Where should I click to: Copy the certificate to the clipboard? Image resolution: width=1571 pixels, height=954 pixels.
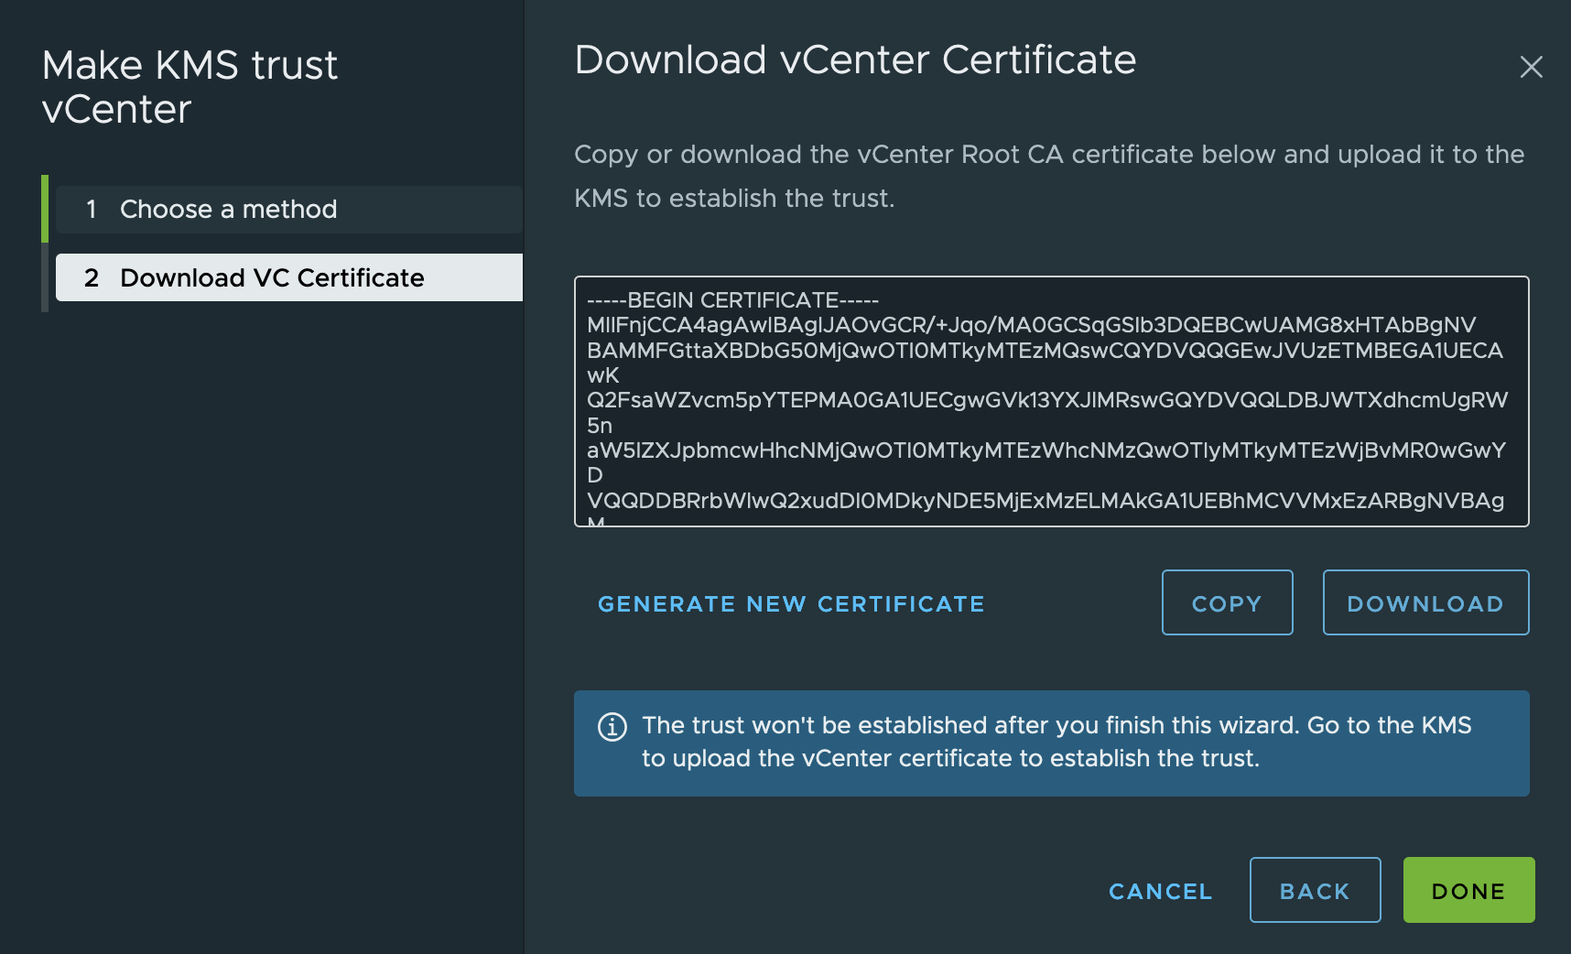click(x=1227, y=603)
